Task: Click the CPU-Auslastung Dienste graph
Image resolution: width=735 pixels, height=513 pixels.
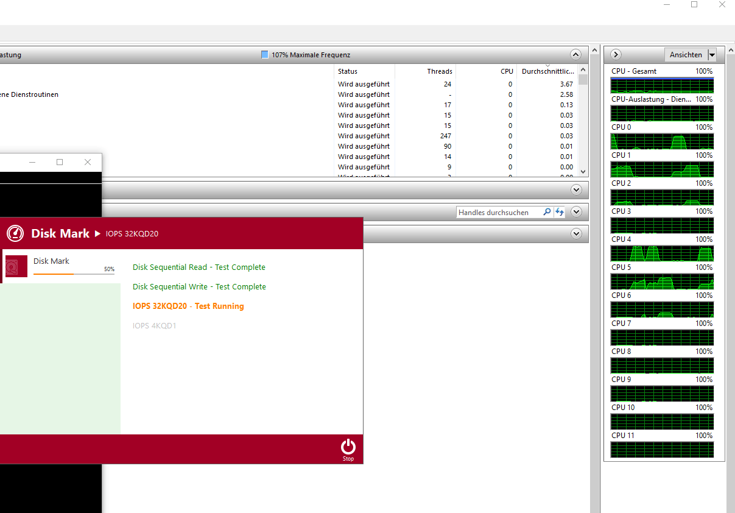Action: (x=661, y=113)
